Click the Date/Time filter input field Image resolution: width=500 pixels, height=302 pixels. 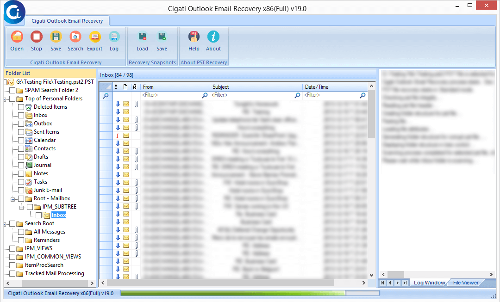(x=331, y=95)
